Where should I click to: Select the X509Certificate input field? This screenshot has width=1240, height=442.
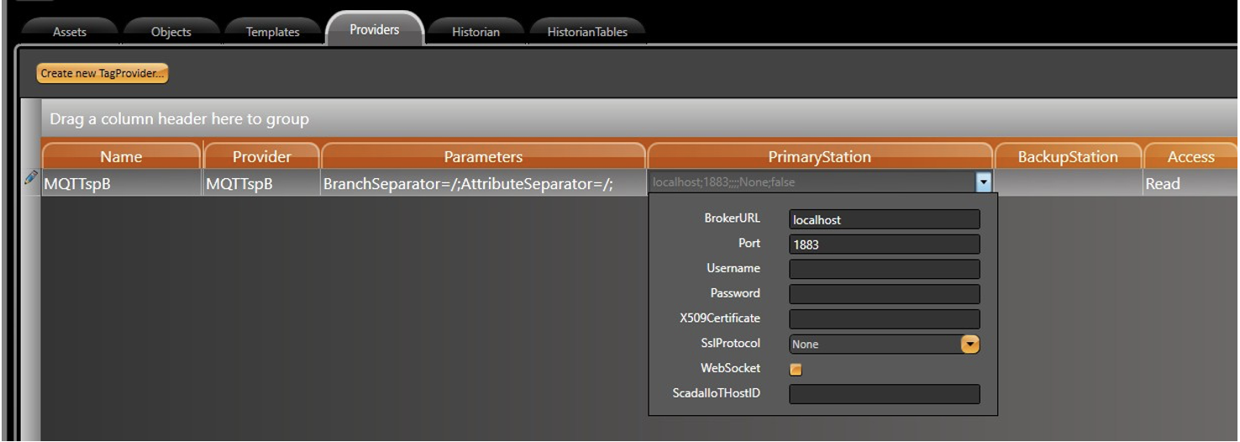tap(884, 319)
